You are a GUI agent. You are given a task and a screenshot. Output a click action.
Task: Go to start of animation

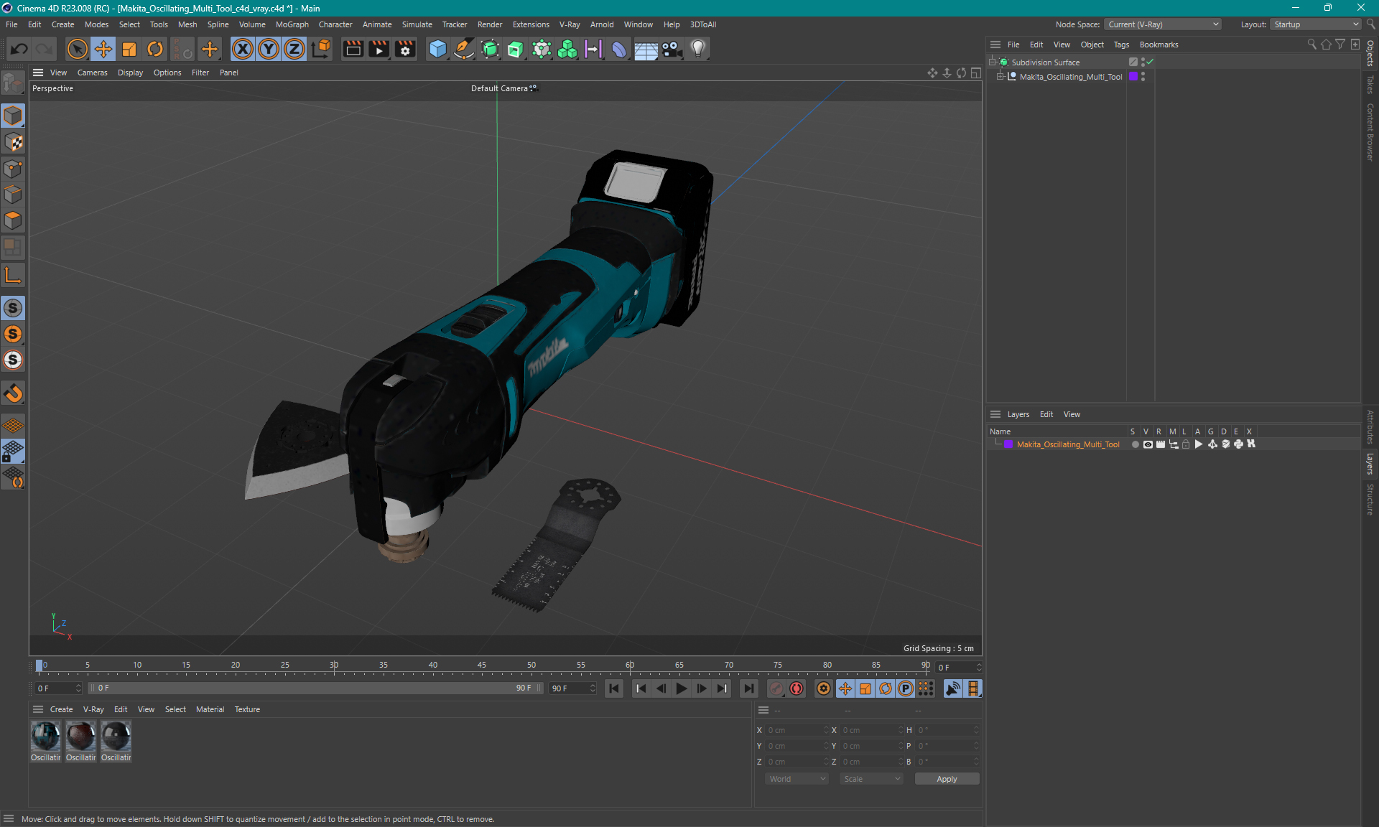pos(614,688)
